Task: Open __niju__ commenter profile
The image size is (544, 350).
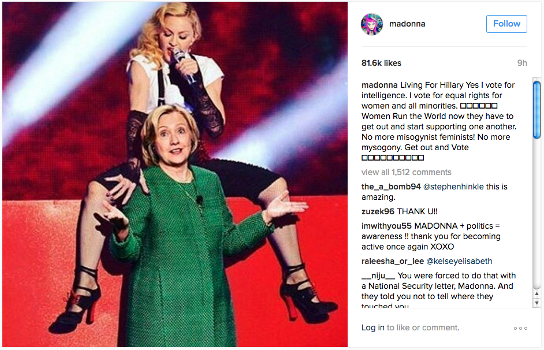Action: pos(378,275)
